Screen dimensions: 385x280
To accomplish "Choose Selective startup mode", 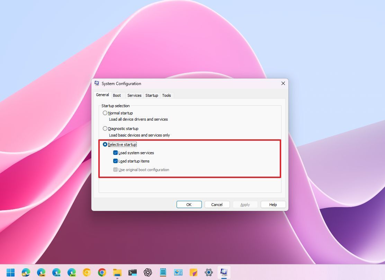I will (105, 144).
